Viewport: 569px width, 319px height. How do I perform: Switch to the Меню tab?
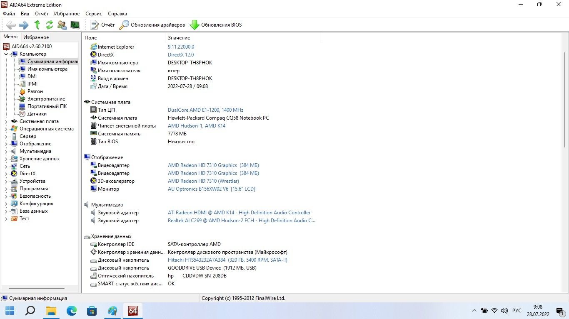(x=10, y=37)
